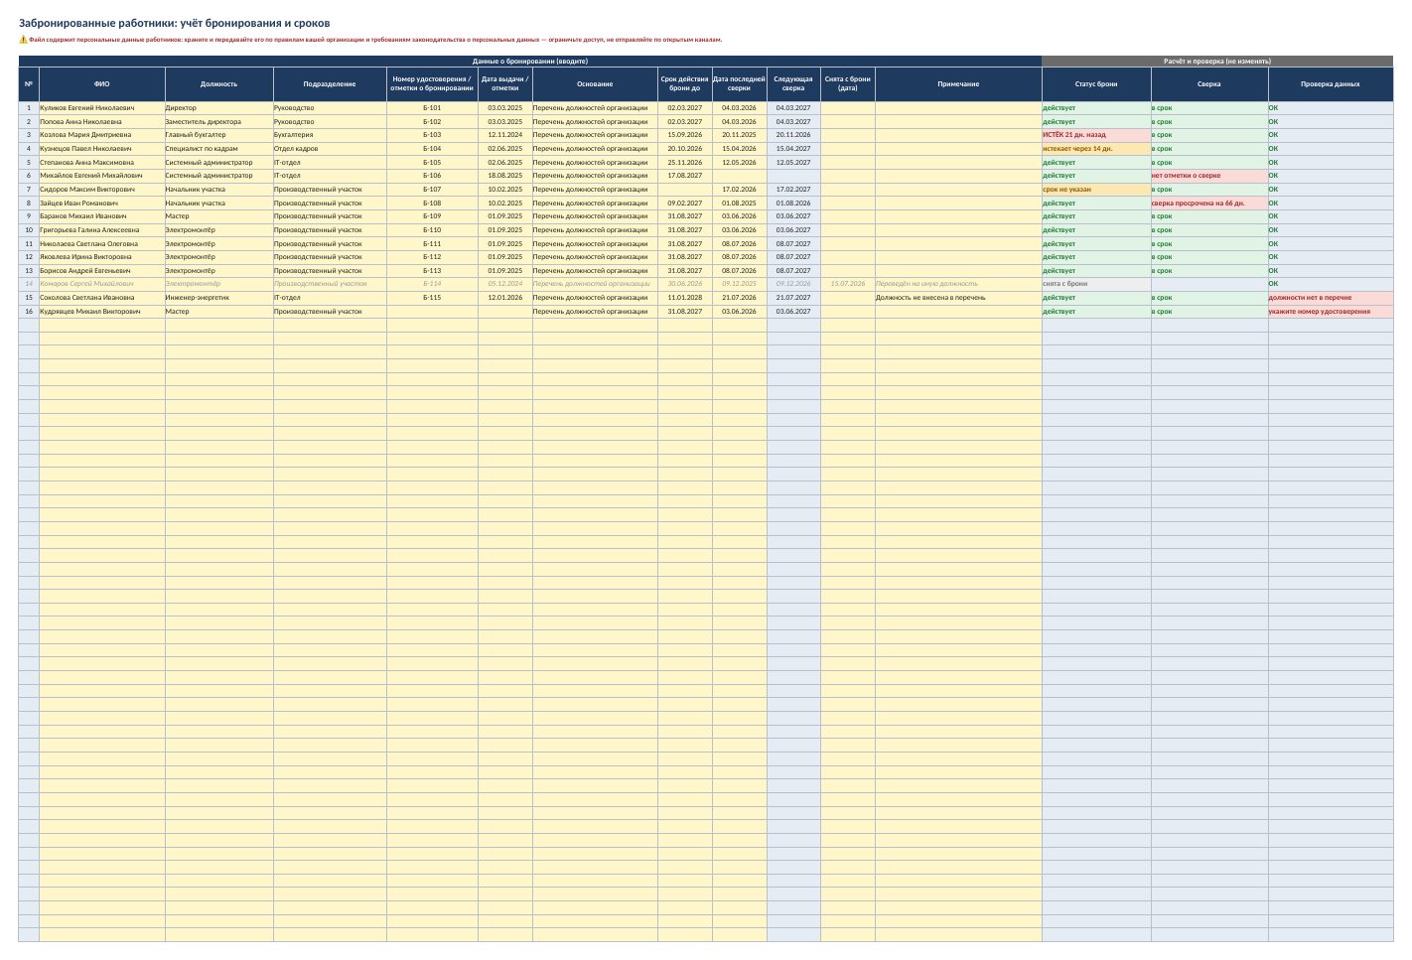This screenshot has height=960, width=1412.
Task: Select the cell 'Козлова Мария Дмитриевна'
Action: tap(102, 135)
